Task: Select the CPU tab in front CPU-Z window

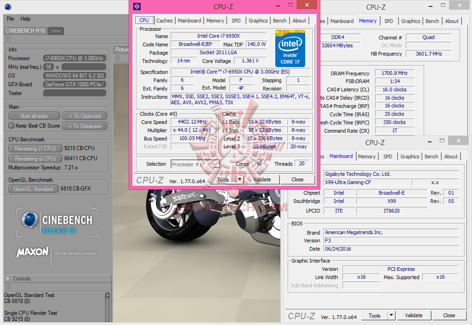Action: pos(144,20)
